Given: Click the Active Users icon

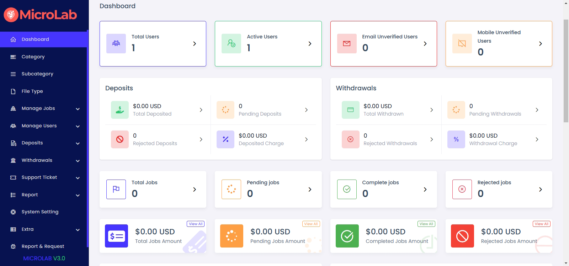Looking at the screenshot, I should point(231,43).
